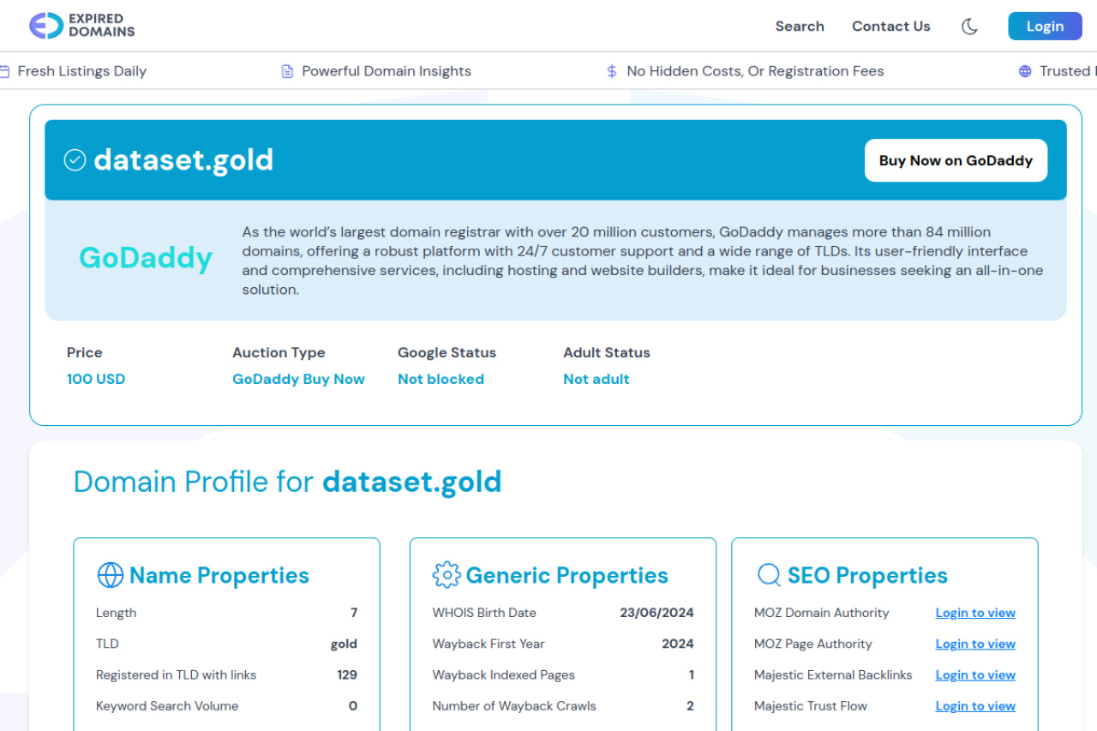Image resolution: width=1097 pixels, height=731 pixels.
Task: Click the 100 USD price value
Action: [x=96, y=379]
